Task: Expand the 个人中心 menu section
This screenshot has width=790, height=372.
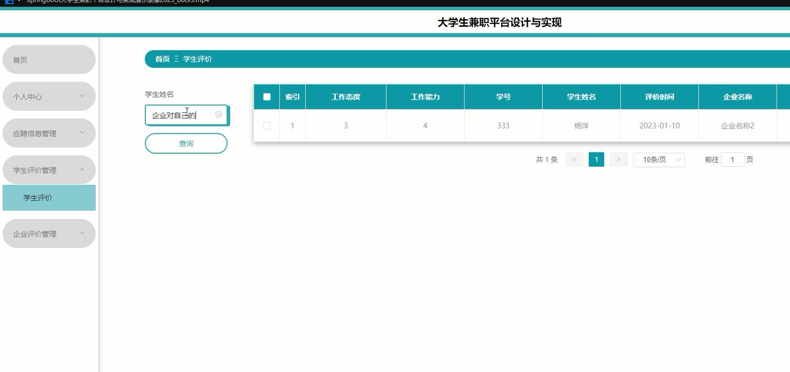Action: tap(49, 96)
